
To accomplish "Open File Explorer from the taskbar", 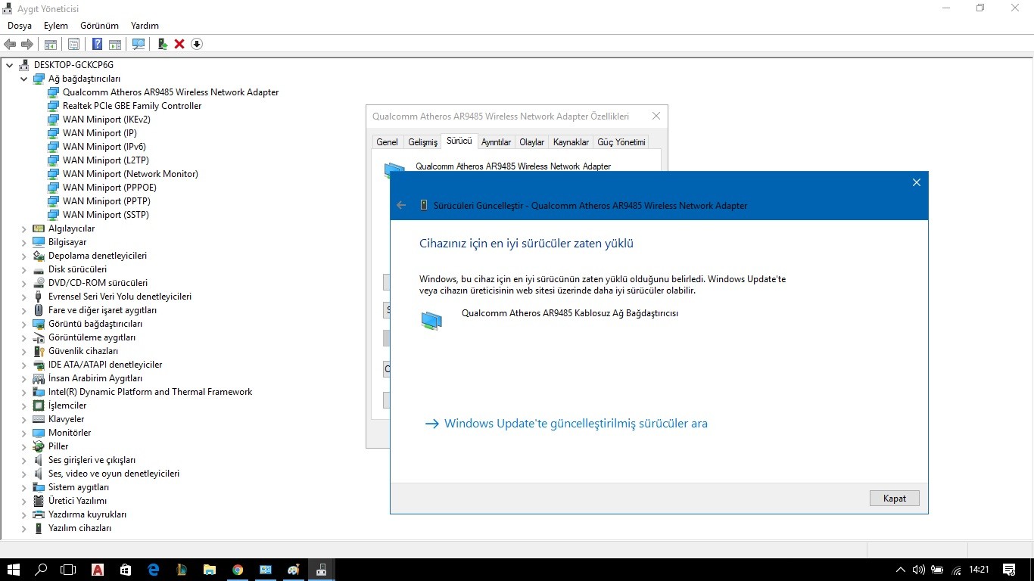I will click(210, 570).
